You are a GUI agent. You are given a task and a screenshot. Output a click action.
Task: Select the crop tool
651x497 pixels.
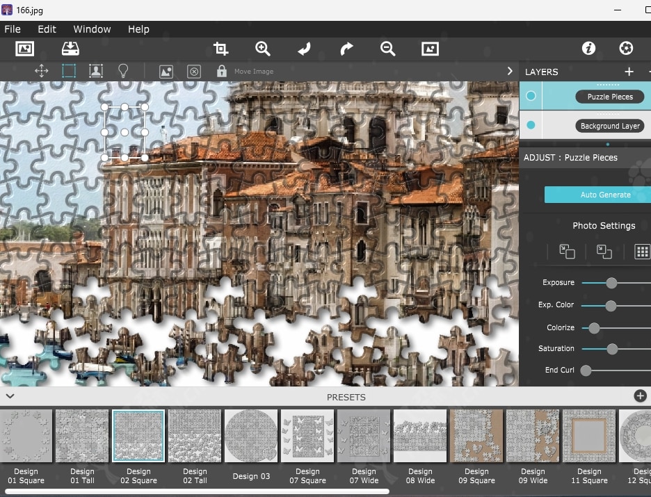(220, 49)
